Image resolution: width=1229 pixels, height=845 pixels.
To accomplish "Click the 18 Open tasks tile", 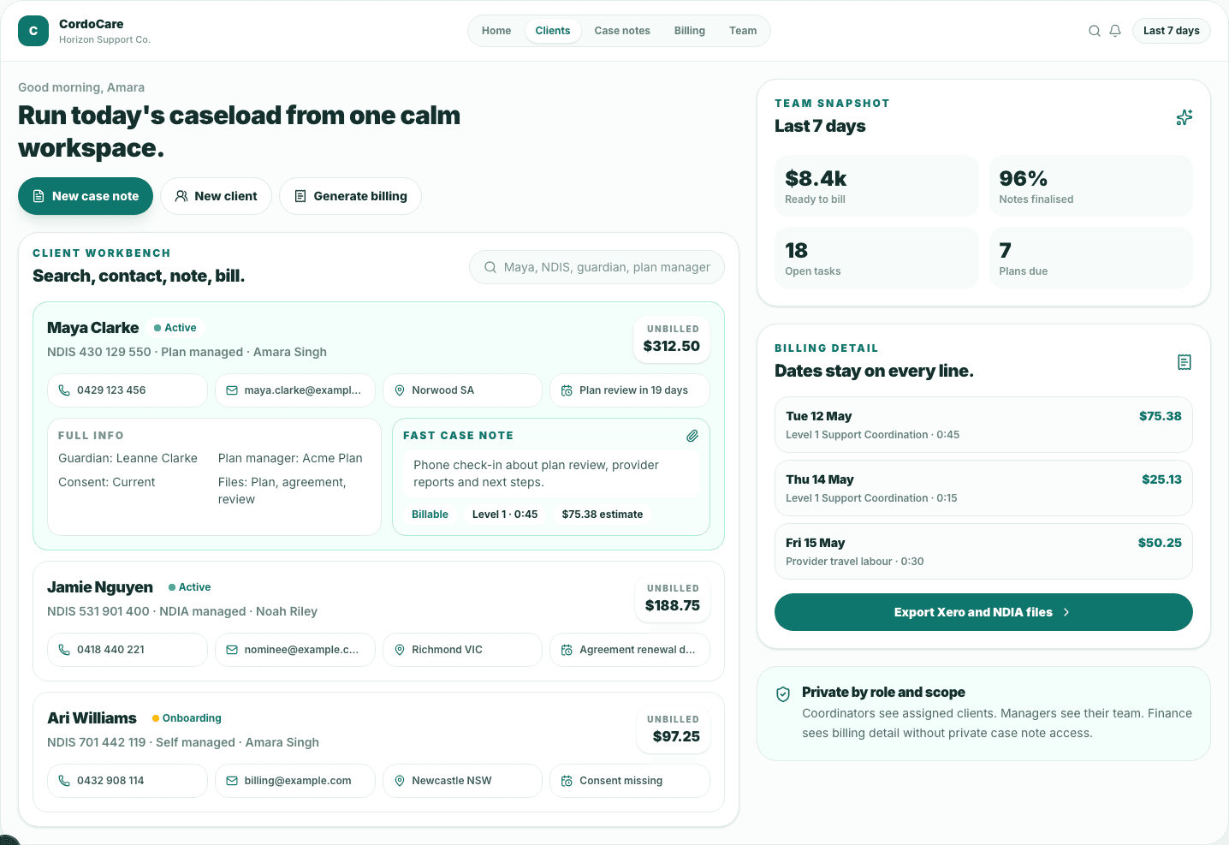I will [876, 258].
